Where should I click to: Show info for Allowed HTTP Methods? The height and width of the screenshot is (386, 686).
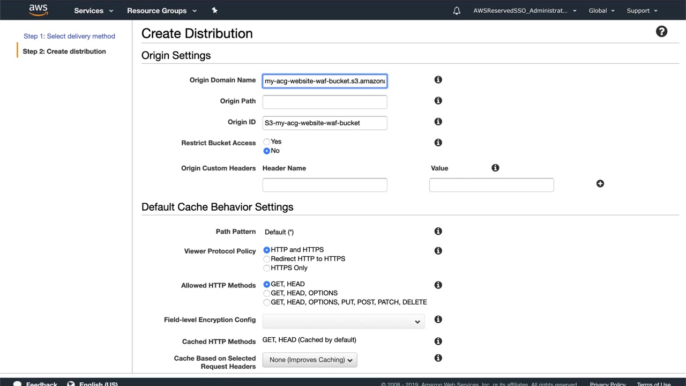[438, 285]
